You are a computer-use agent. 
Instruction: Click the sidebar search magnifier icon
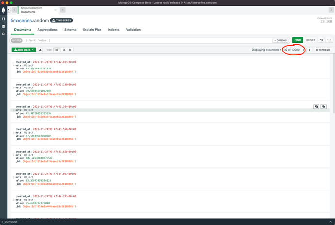click(3, 34)
